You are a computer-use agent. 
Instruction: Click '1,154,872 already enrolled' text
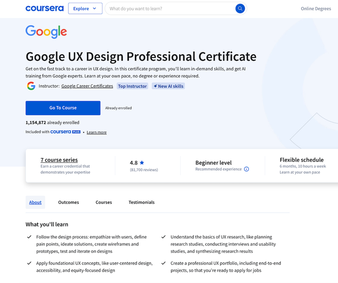click(52, 123)
